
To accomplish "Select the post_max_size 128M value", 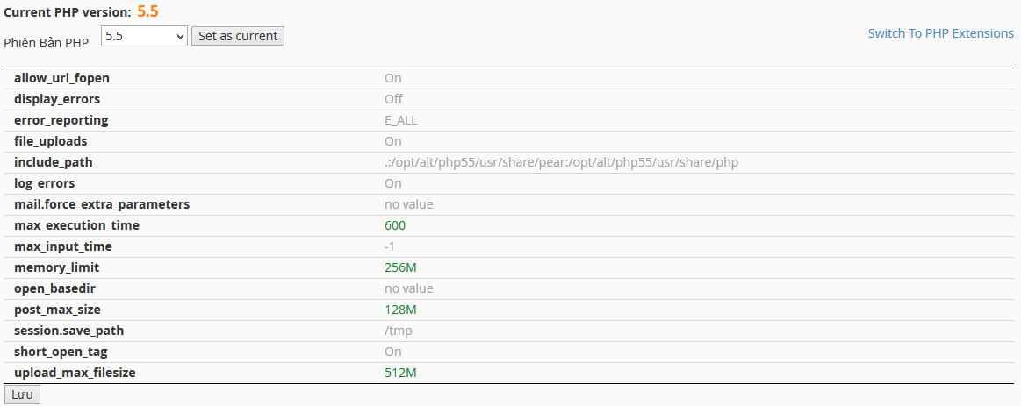I will (399, 310).
